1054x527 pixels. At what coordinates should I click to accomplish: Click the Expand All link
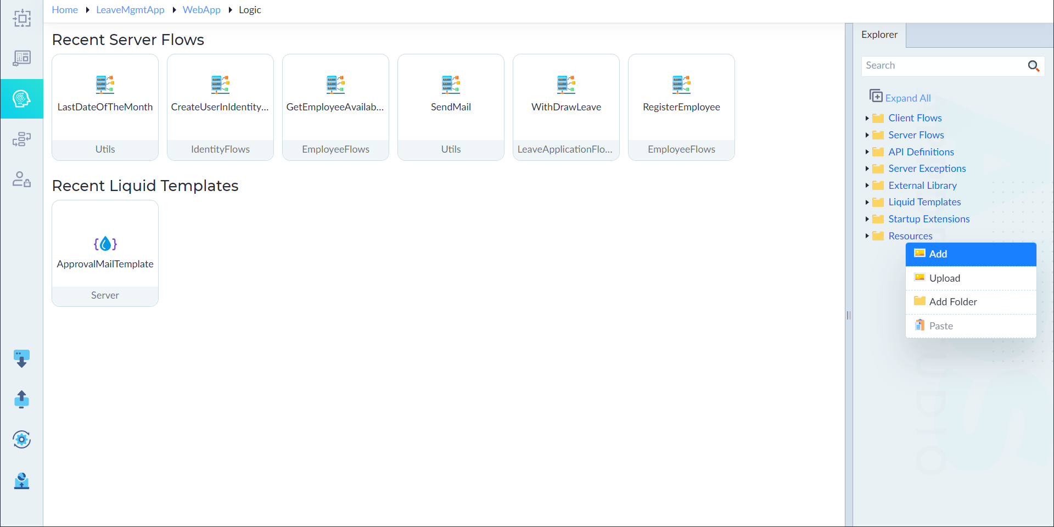(x=908, y=98)
